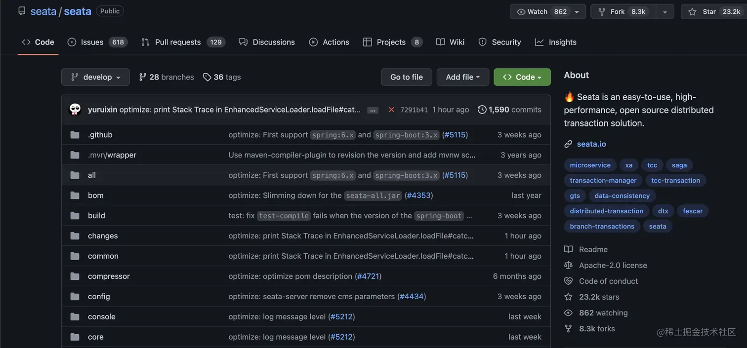Image resolution: width=747 pixels, height=348 pixels.
Task: Open the Actions tab
Action: click(329, 42)
